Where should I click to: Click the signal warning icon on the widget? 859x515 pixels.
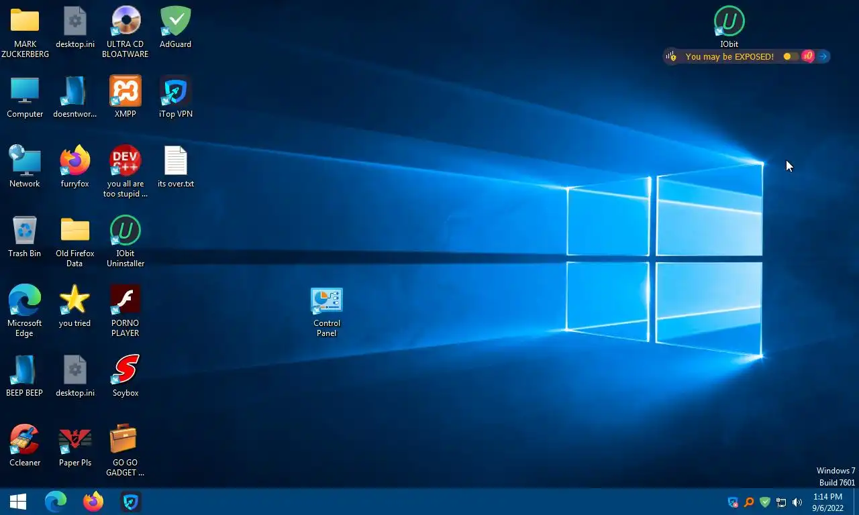tap(672, 56)
